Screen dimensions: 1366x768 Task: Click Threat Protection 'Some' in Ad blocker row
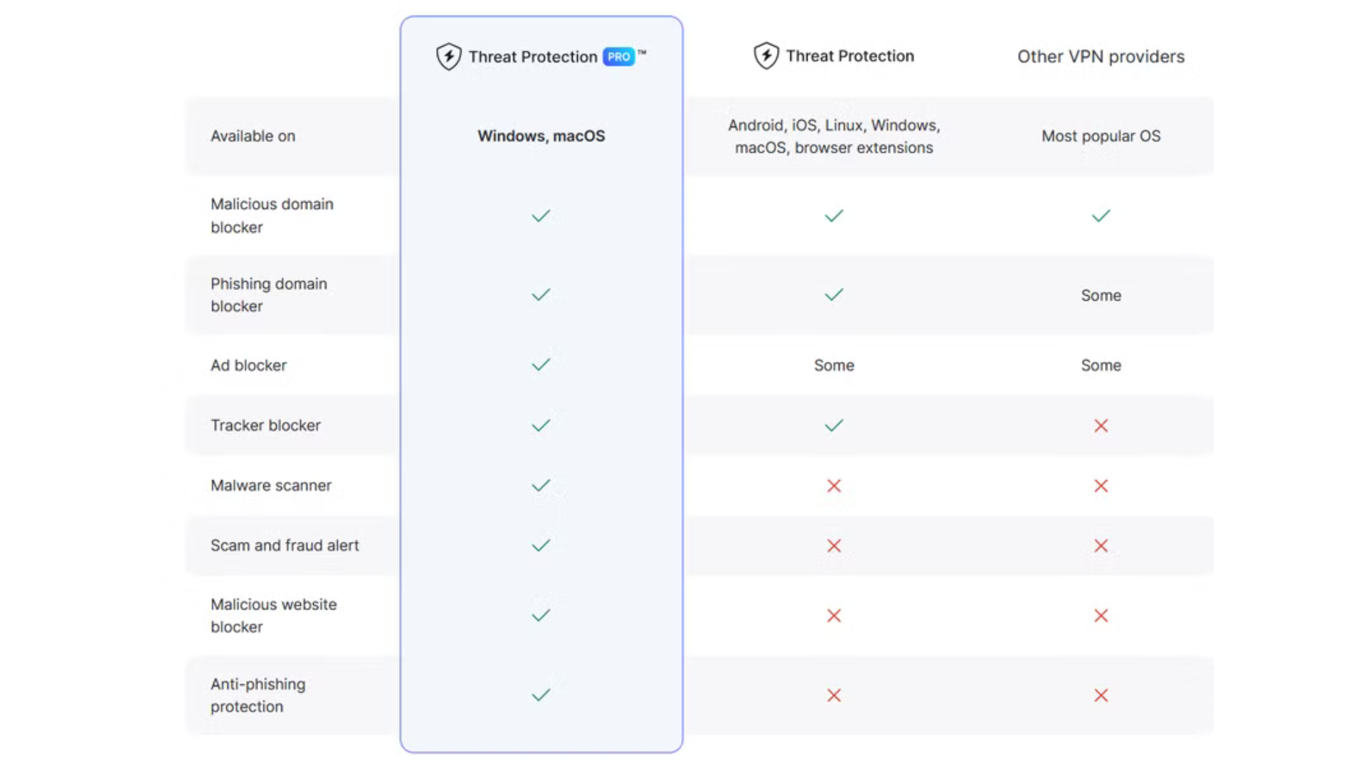click(x=834, y=365)
